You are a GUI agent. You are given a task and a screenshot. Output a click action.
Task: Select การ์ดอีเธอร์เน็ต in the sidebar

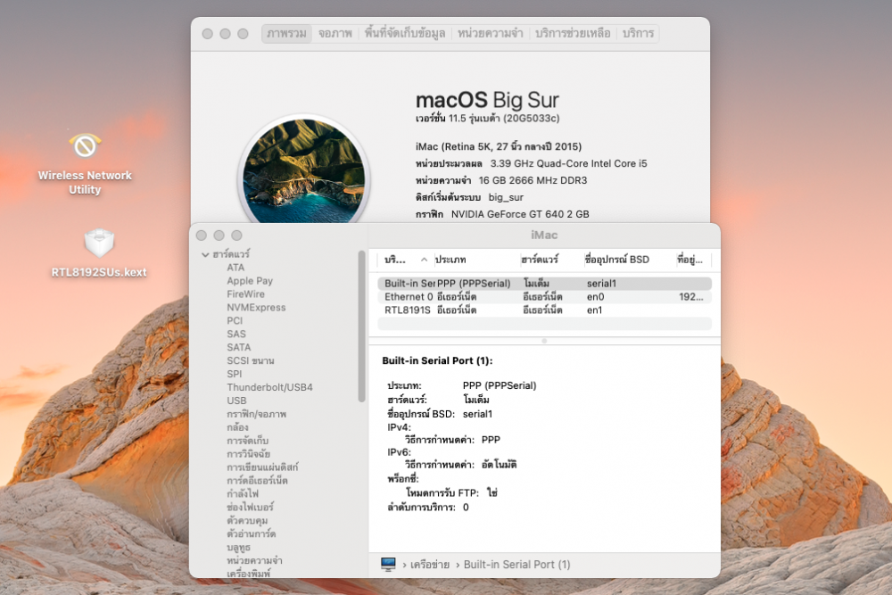click(257, 481)
